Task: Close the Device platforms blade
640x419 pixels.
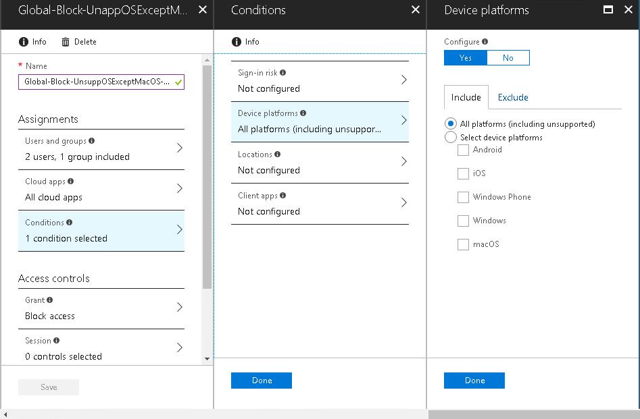Action: tap(629, 9)
